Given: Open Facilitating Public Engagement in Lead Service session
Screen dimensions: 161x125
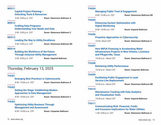Looking at the screenshot, I should [116, 79].
